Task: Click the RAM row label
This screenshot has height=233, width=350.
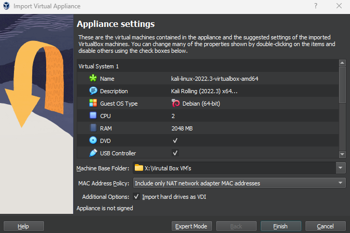Action: (106, 128)
